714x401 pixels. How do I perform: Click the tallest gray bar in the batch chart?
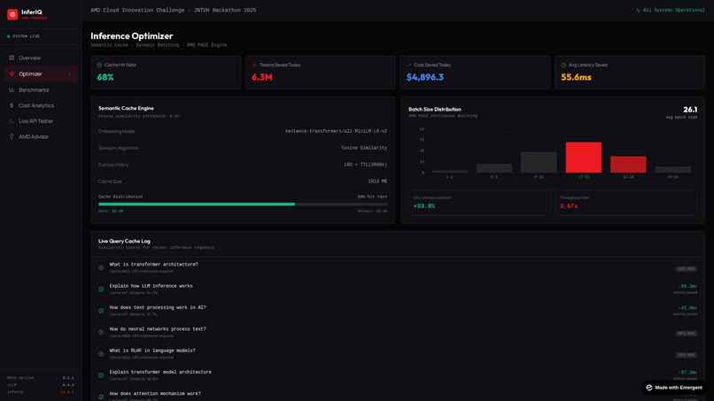point(539,163)
